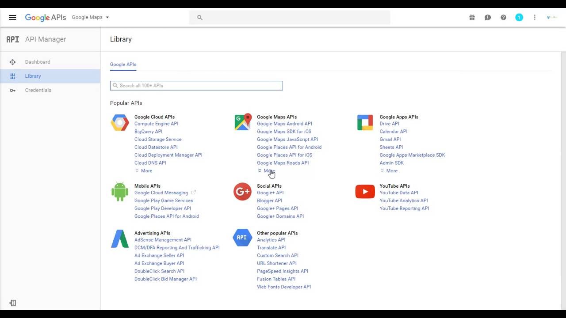This screenshot has width=566, height=318.
Task: Open Google Maps Android API
Action: [284, 124]
